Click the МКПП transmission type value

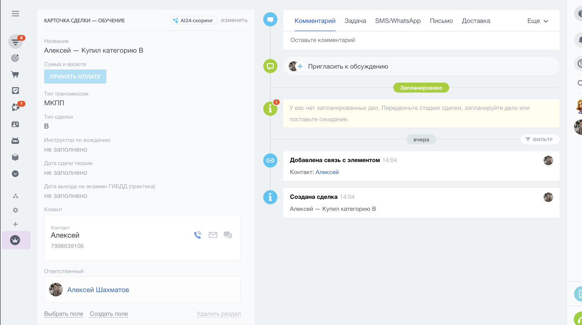tap(54, 103)
